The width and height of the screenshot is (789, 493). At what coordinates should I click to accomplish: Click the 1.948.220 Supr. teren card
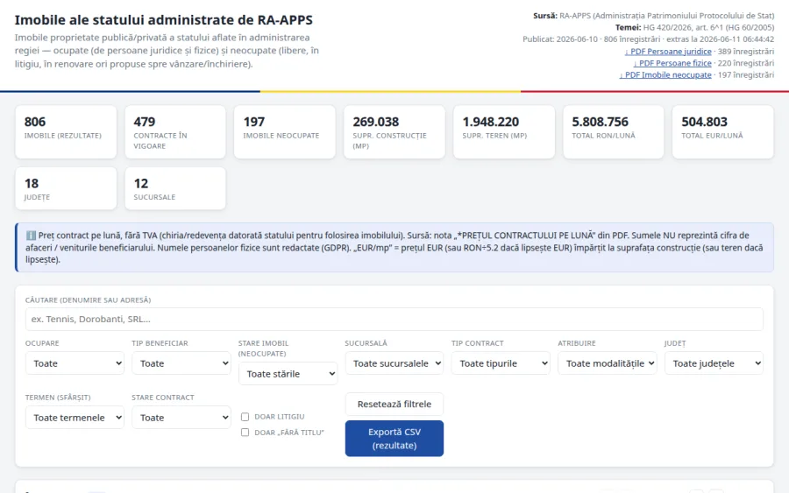click(x=504, y=131)
